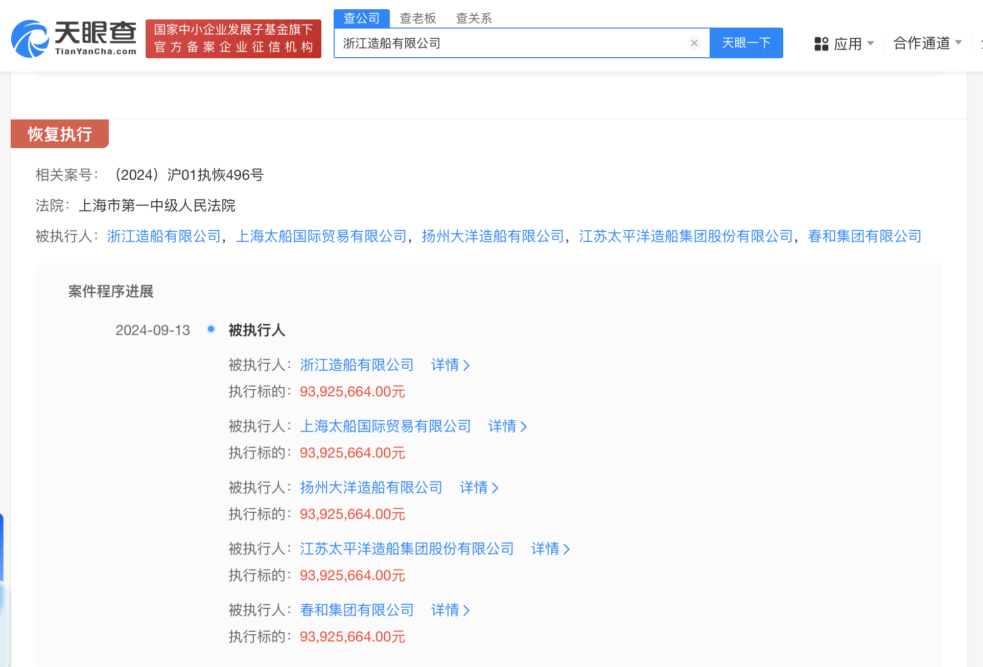Click the 恢复执行 header tag

[x=59, y=133]
